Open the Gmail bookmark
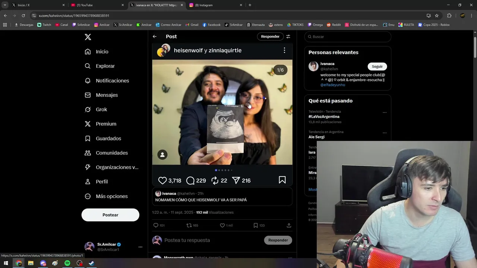This screenshot has width=477, height=268. pos(192,25)
